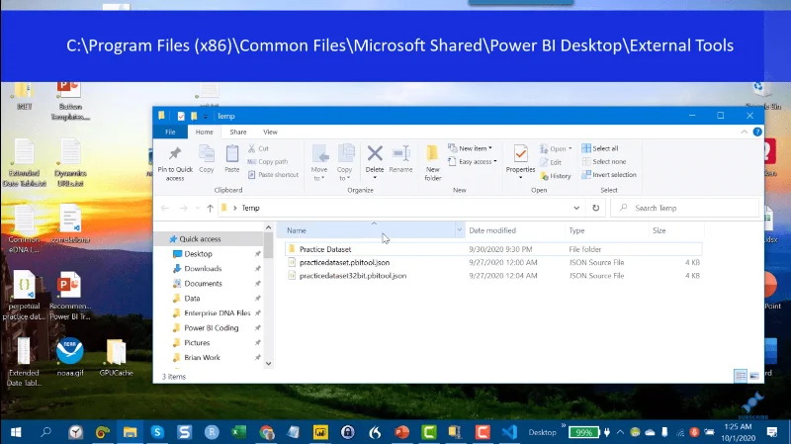The width and height of the screenshot is (791, 444).
Task: Open Power BI Desktop from taskbar
Action: tap(320, 432)
